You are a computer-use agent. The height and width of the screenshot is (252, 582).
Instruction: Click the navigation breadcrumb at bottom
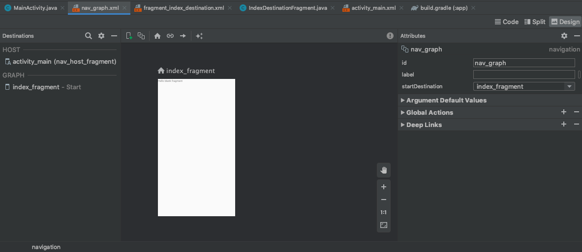[46, 247]
